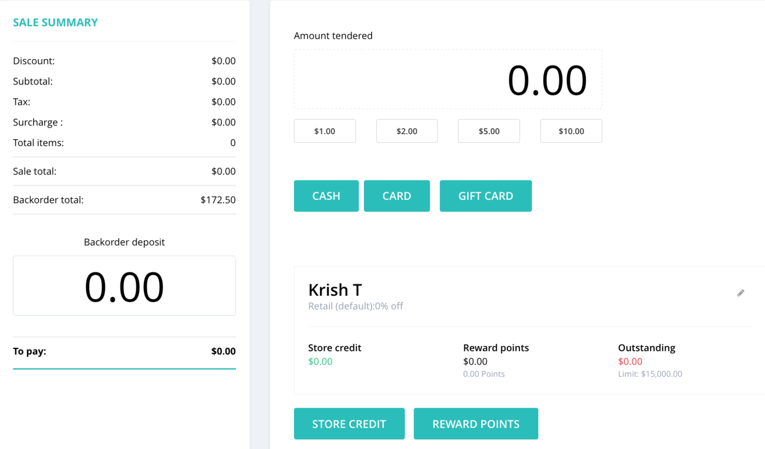Select the CARD payment button

pos(397,196)
